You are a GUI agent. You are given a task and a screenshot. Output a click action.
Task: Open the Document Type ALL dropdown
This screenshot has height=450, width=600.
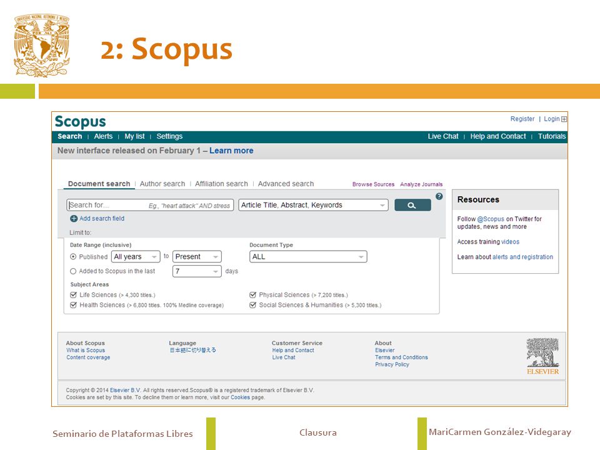[x=308, y=257]
